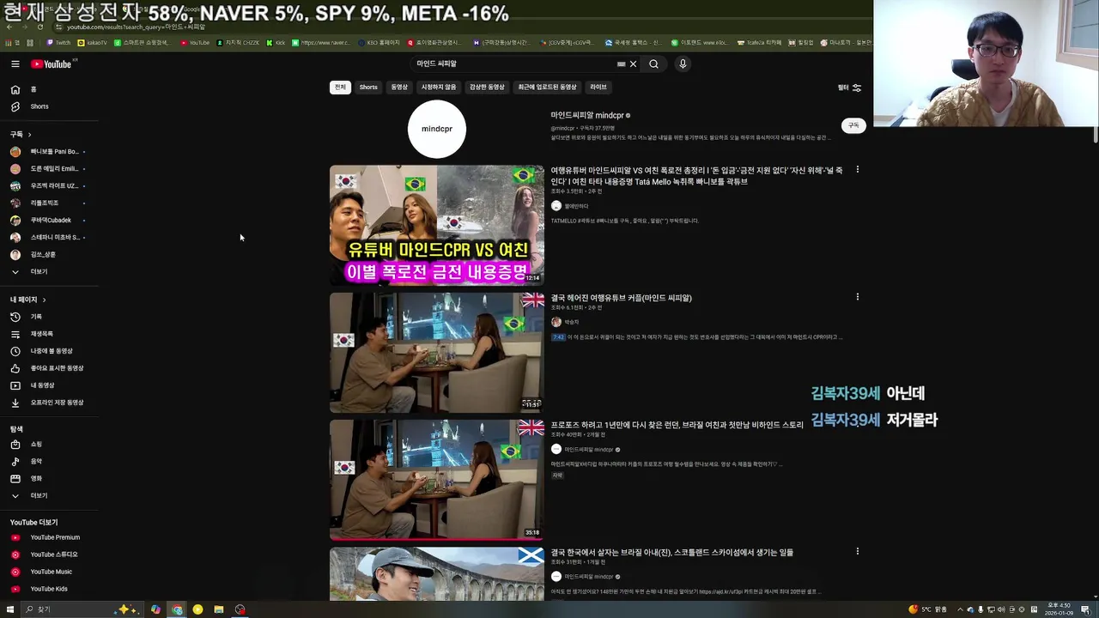Select the 최근에 업로드된 동영상 chip
Screen dimensions: 1099x618
click(547, 88)
